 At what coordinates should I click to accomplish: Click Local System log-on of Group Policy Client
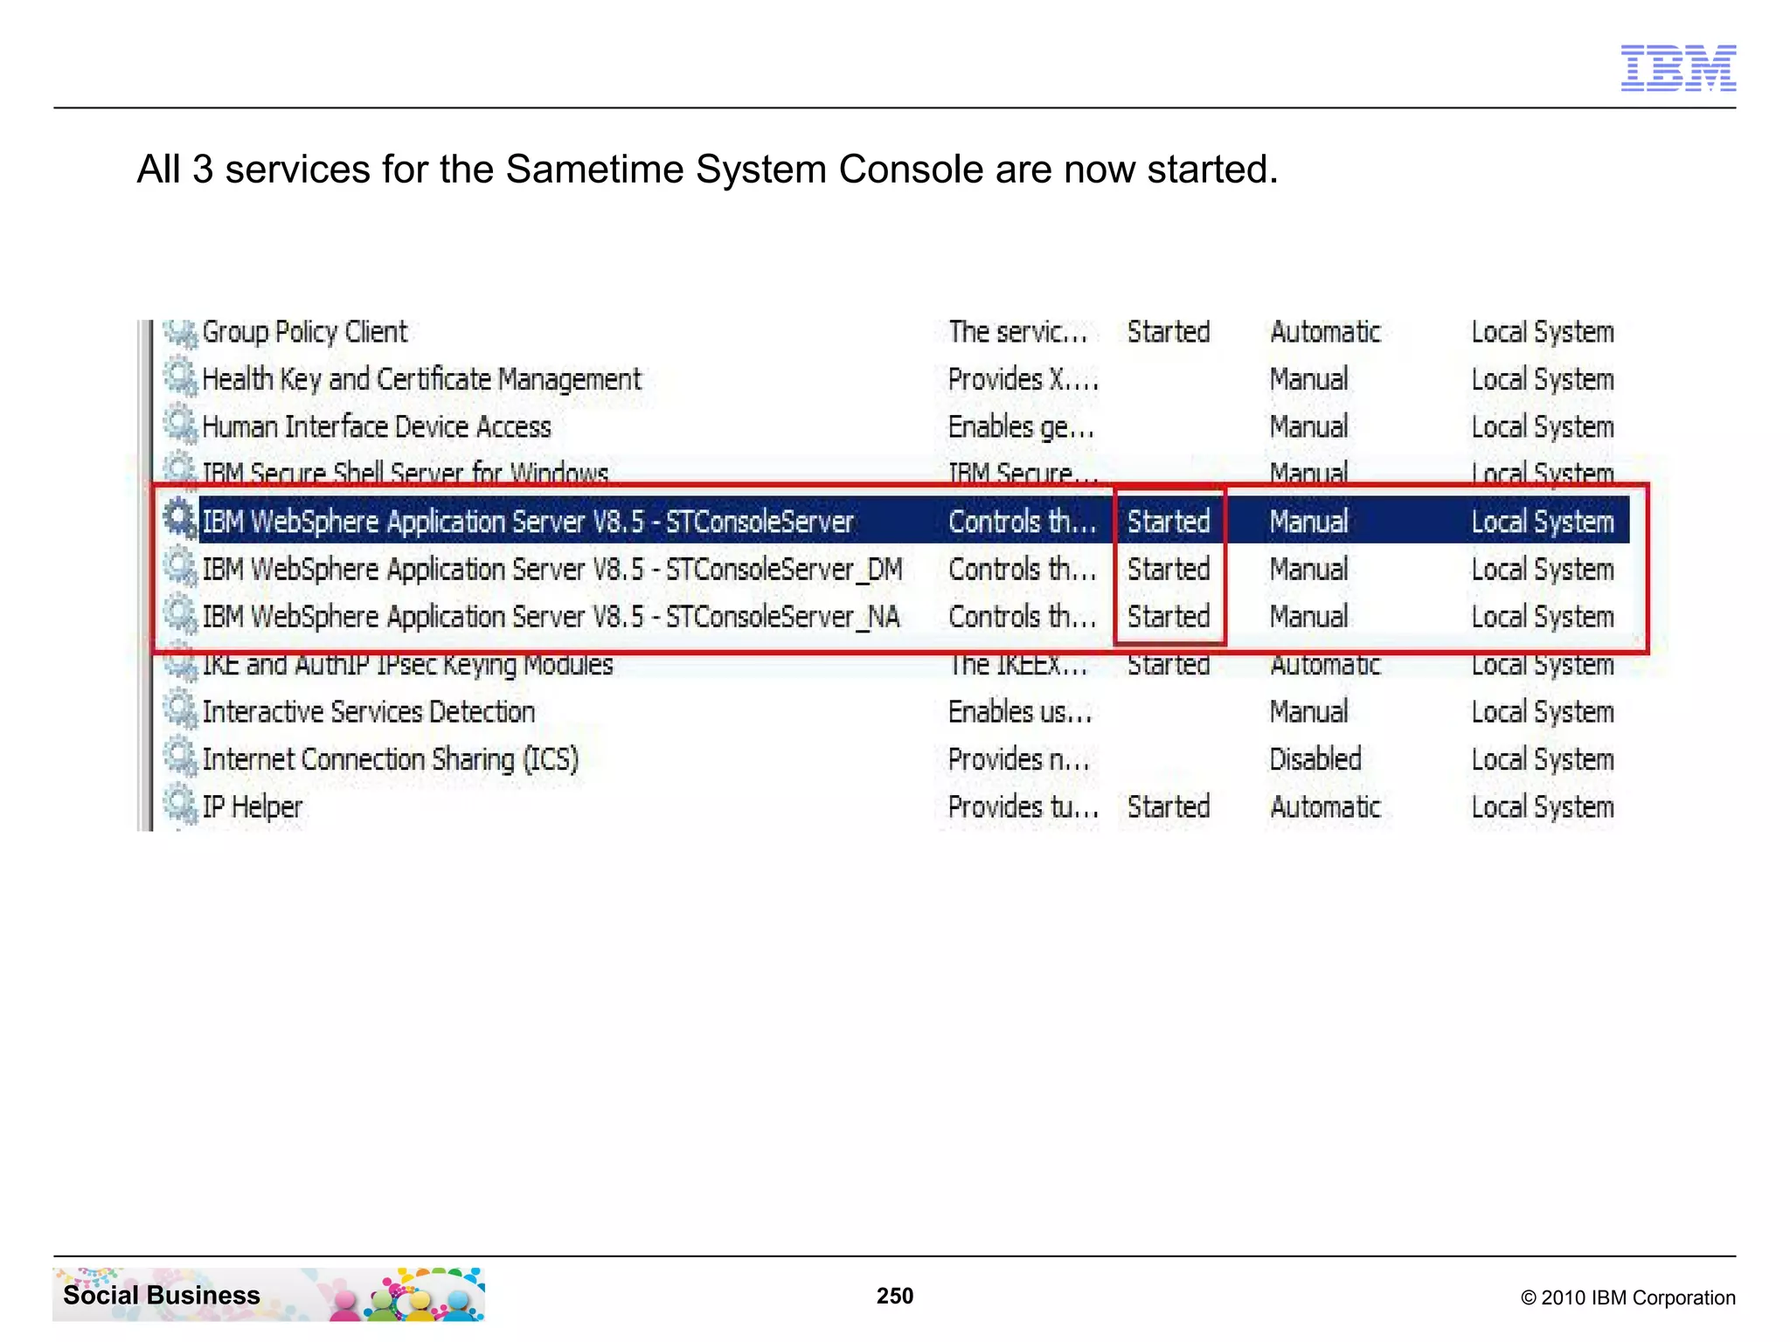pyautogui.click(x=1543, y=332)
